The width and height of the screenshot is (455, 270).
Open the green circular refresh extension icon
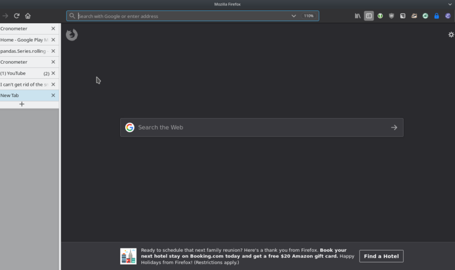(425, 16)
